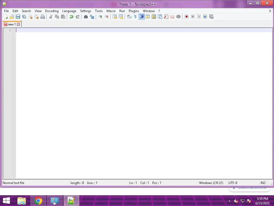Open the Plugins menu
274x206 pixels.
[134, 11]
